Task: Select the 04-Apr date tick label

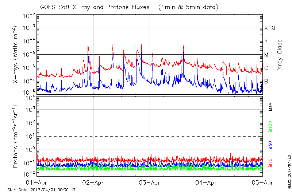Action: tap(206, 182)
